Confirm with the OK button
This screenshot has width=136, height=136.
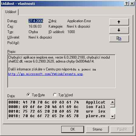(x=73, y=129)
